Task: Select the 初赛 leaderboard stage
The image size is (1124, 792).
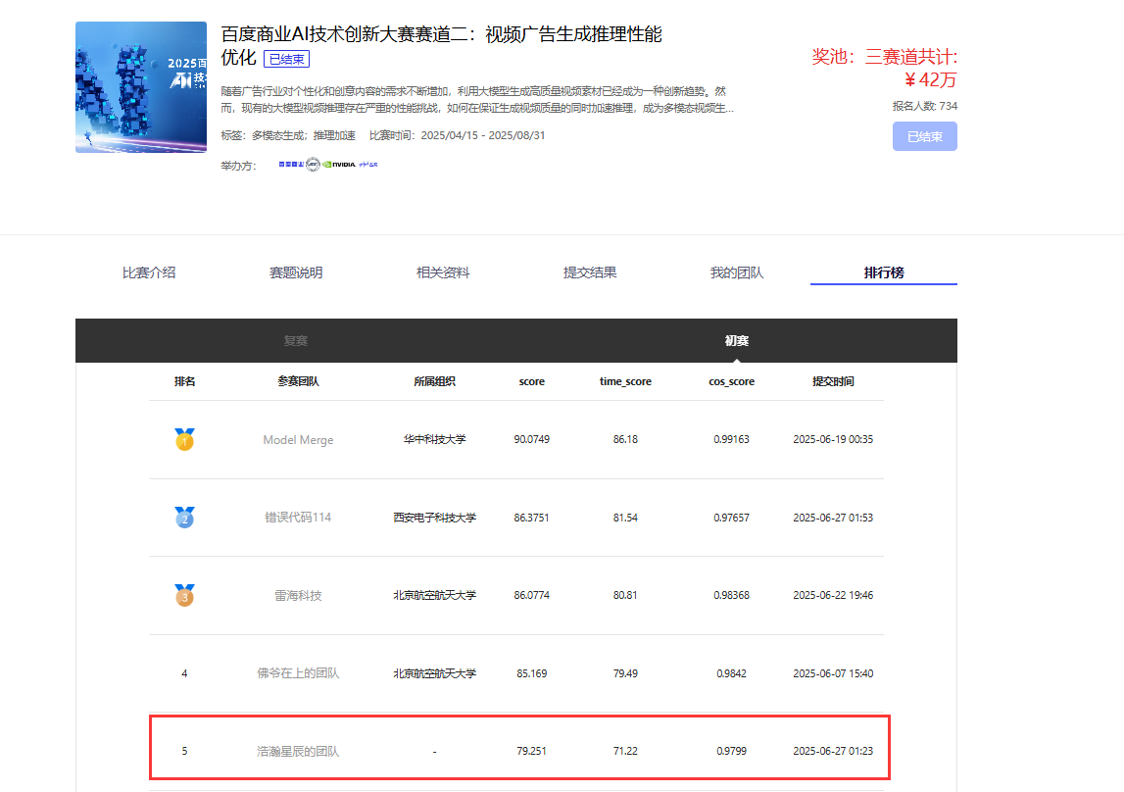Action: pos(736,340)
